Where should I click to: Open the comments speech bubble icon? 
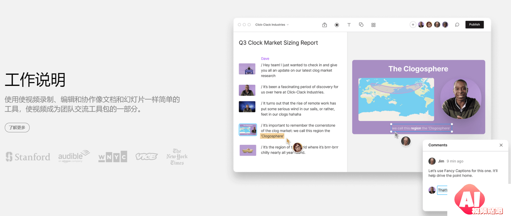coord(457,25)
